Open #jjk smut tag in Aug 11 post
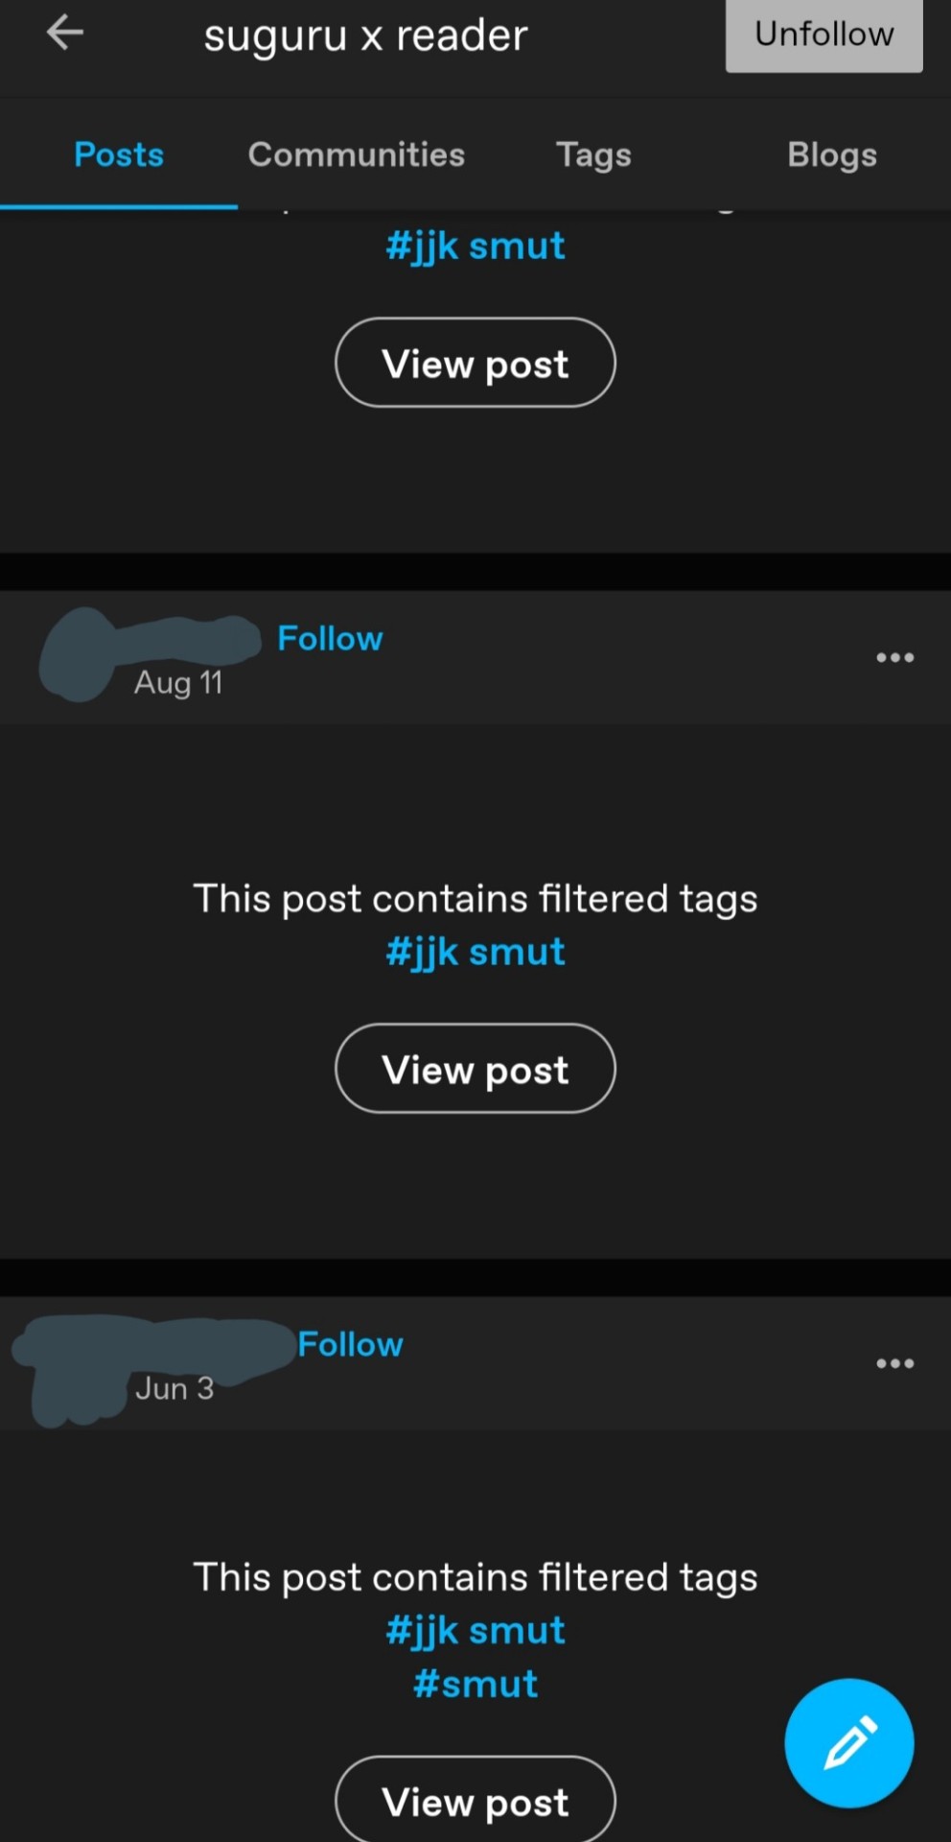The width and height of the screenshot is (951, 1842). tap(475, 953)
